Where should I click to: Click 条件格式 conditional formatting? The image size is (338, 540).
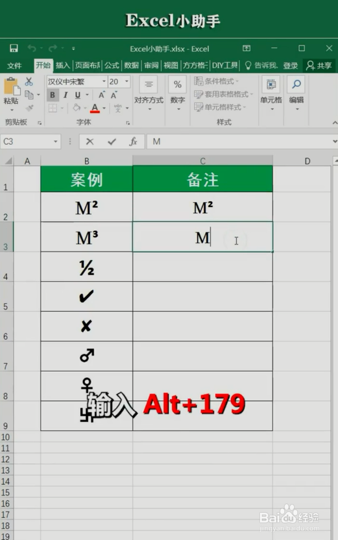217,82
